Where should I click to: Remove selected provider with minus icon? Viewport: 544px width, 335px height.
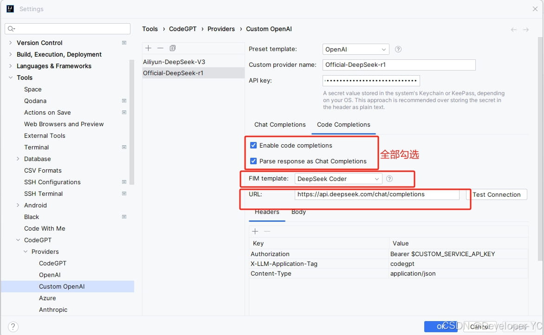tap(160, 48)
